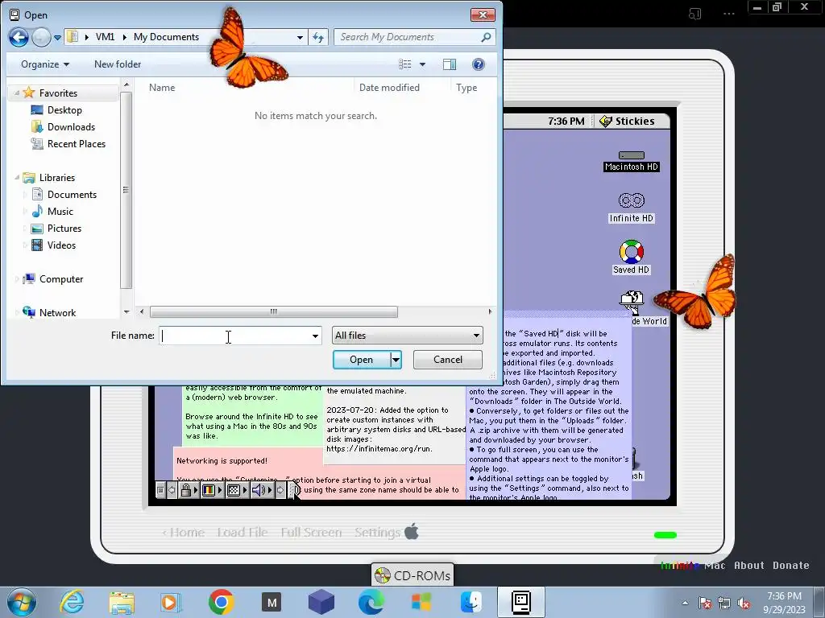Select Network in navigation pane

coord(57,313)
